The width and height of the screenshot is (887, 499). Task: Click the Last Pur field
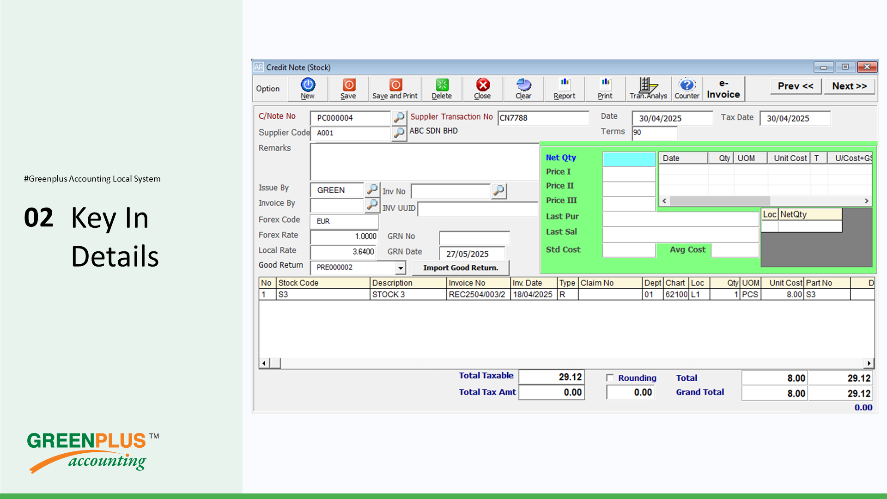[x=680, y=219]
